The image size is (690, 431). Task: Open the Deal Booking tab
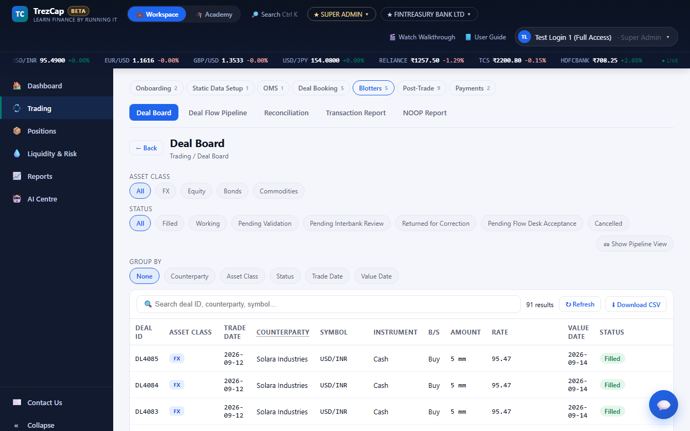(321, 88)
